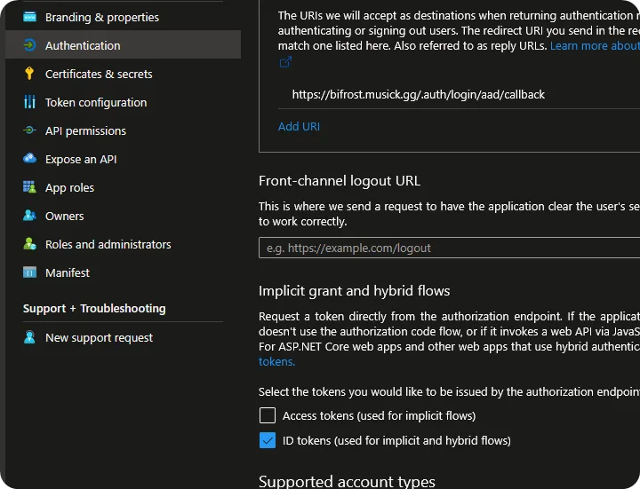Click the Branding & properties icon
Viewport: 640px width, 489px height.
pos(30,17)
